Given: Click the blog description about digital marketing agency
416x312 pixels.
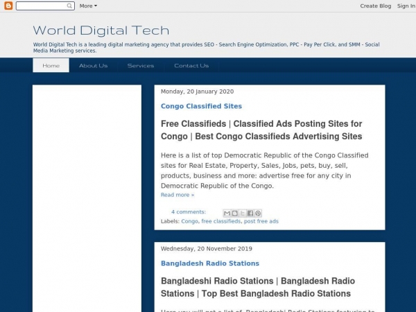Looking at the screenshot, I should tap(206, 47).
